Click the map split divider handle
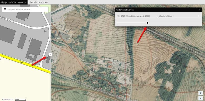Screen dimensions: 205x101 click(51, 54)
